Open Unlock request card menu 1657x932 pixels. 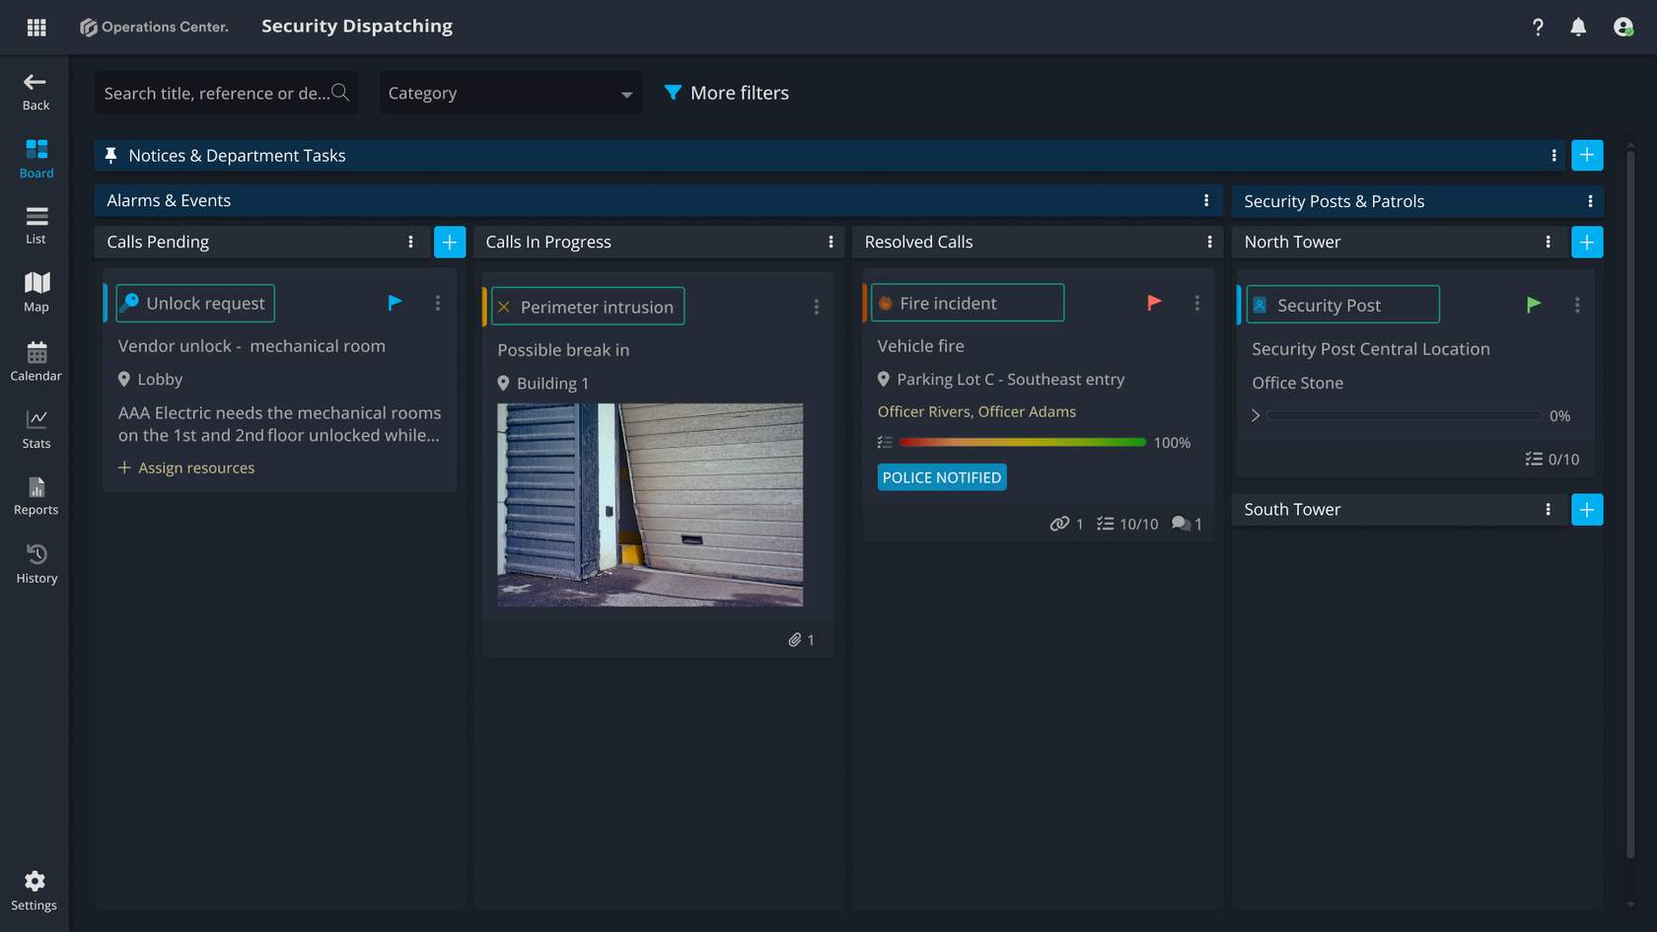pos(438,303)
